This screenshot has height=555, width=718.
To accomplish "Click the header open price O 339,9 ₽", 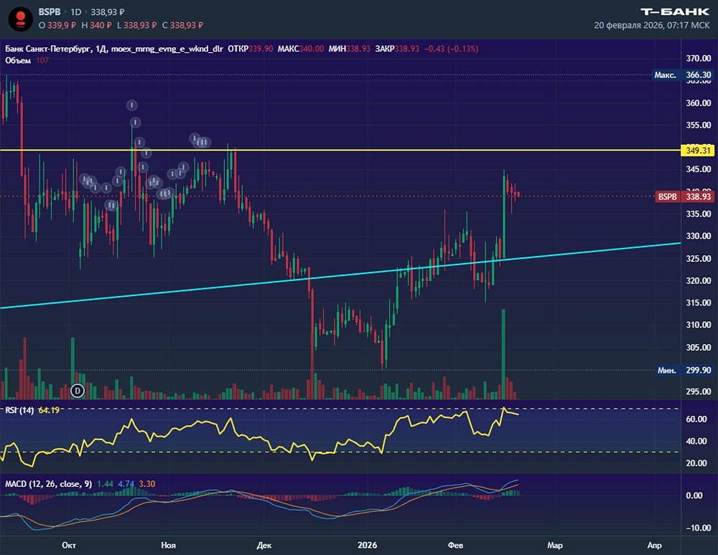I will point(57,25).
